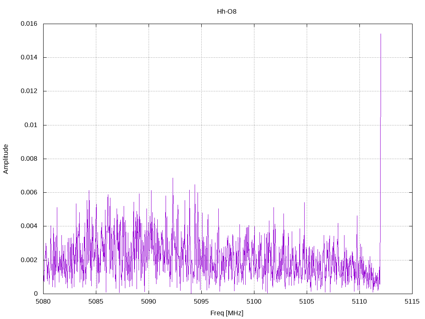Click the 5080 x-axis tick label

[x=43, y=302]
